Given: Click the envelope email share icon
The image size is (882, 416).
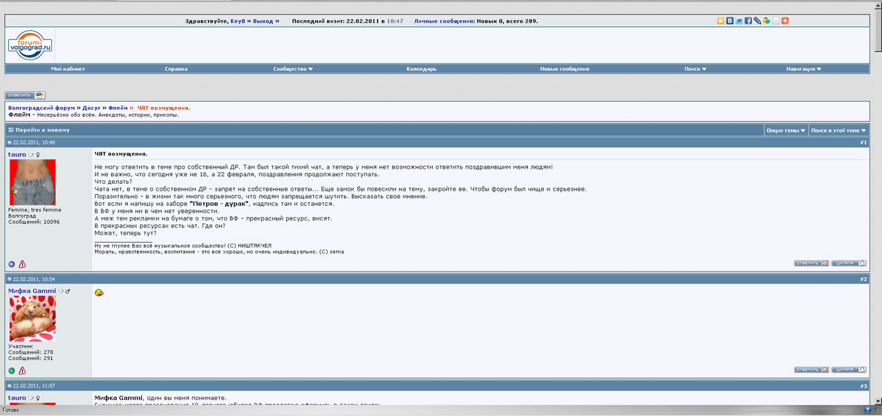Looking at the screenshot, I should click(776, 21).
